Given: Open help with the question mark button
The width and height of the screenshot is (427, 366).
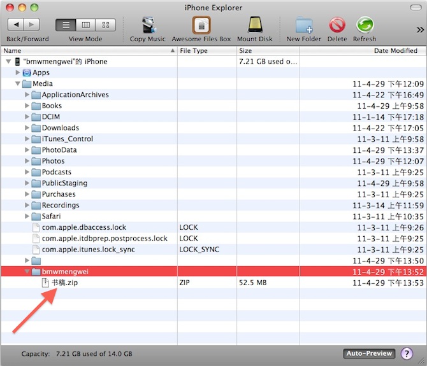Looking at the screenshot, I should tap(407, 354).
